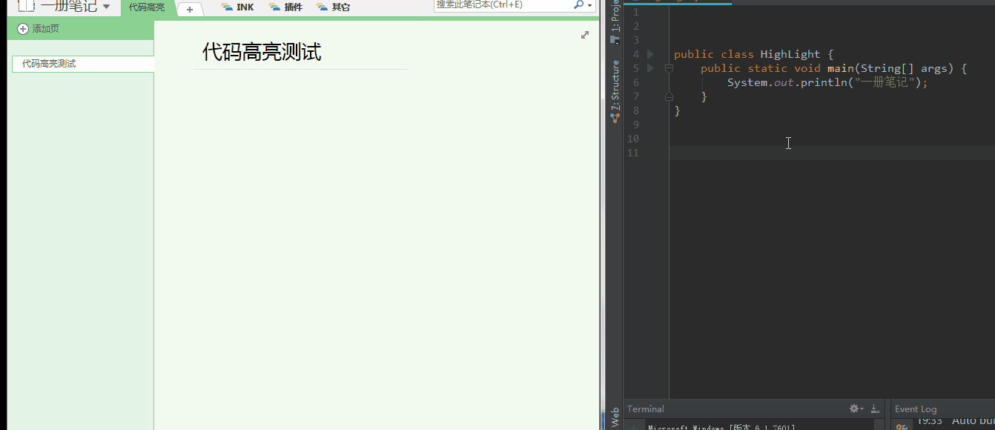Open search scope dropdown arrow
Viewport: 995px width, 430px height.
[589, 5]
